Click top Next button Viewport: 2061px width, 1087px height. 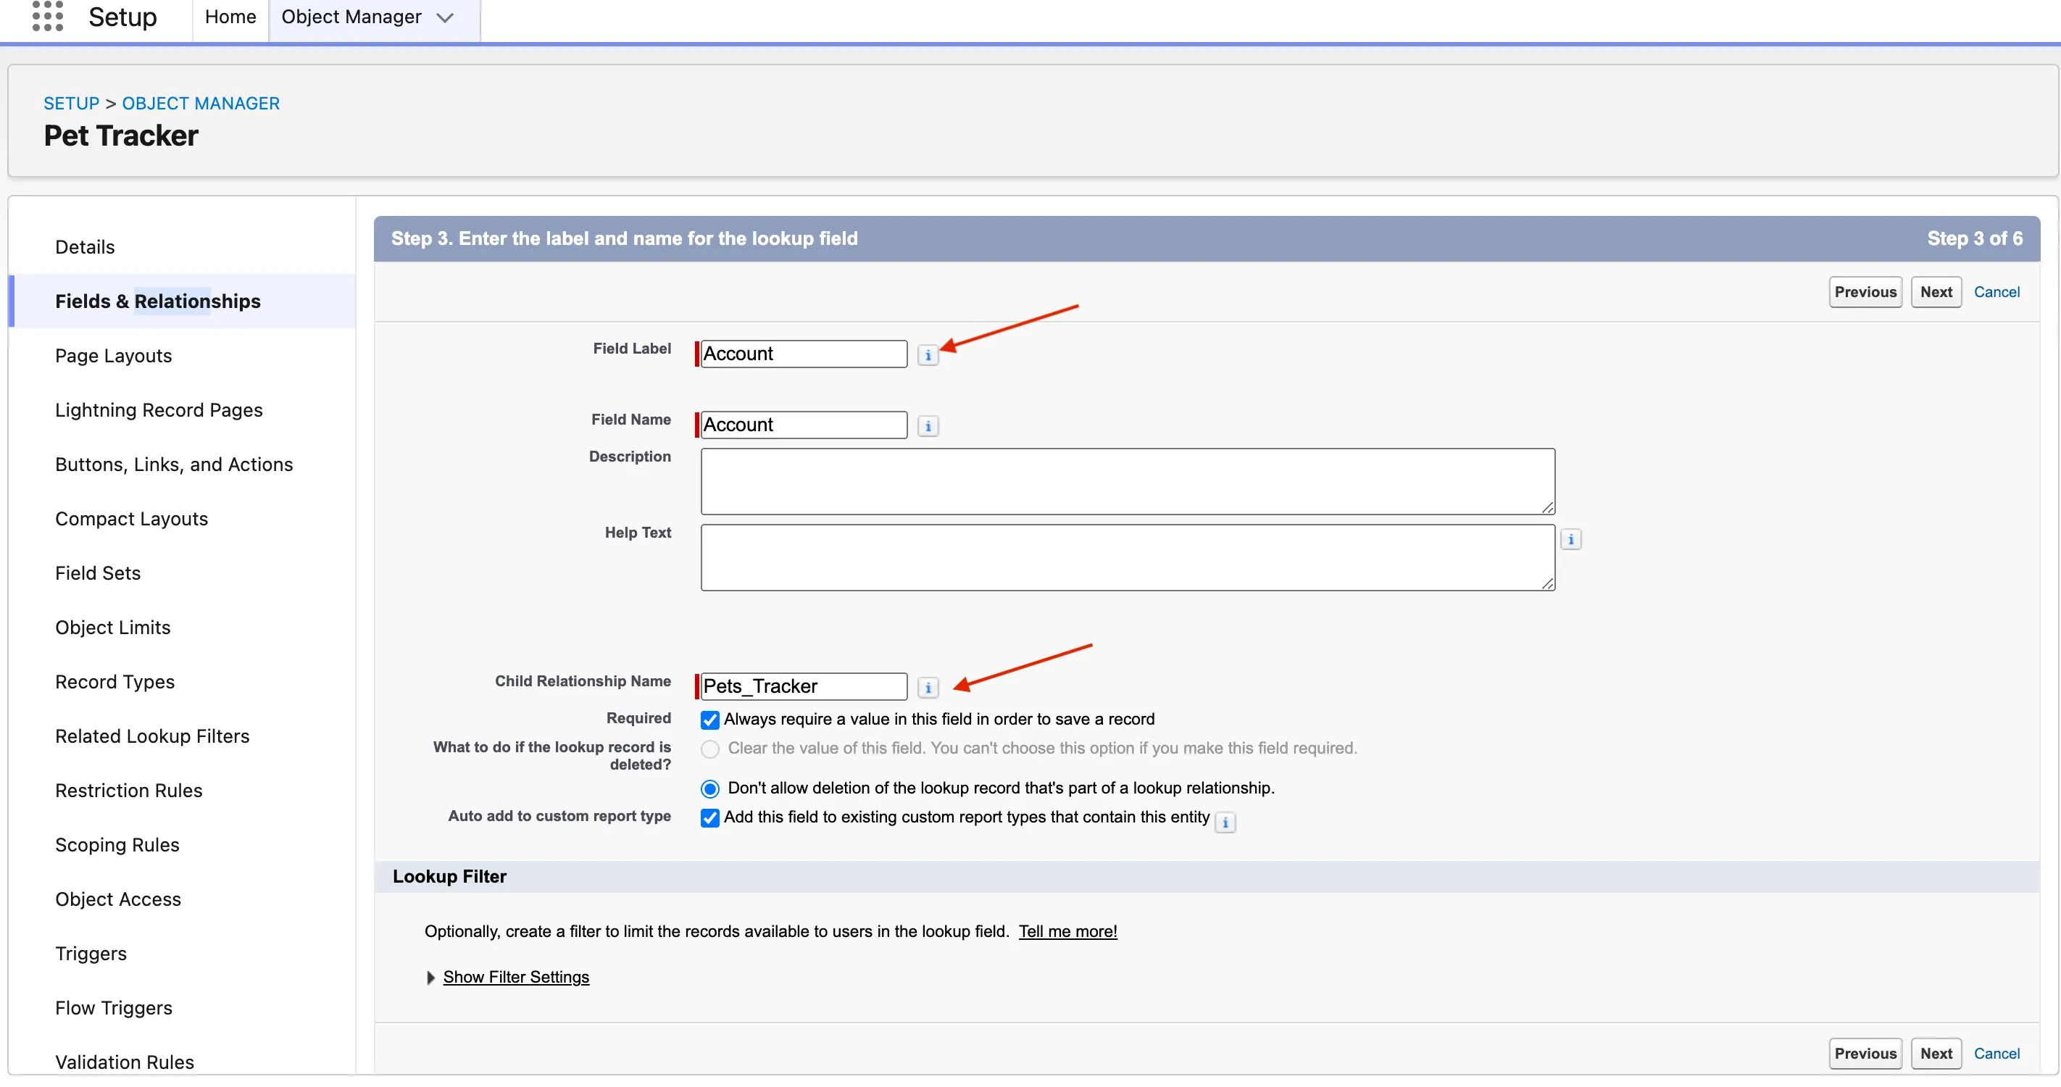[x=1936, y=292]
